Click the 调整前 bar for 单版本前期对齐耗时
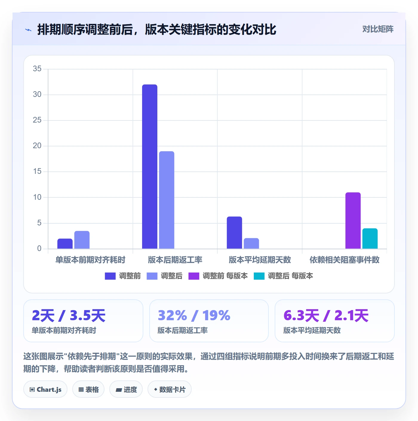Screen dimensions: 418x421 [65, 244]
